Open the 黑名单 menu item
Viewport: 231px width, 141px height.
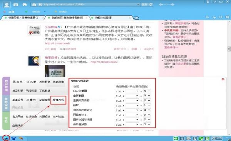[18, 82]
